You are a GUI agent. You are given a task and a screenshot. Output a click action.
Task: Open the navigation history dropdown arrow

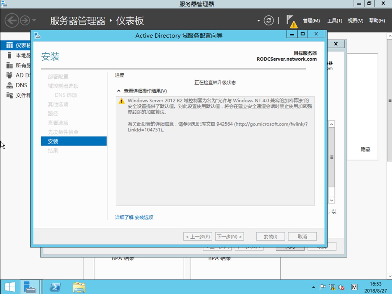tap(34, 20)
